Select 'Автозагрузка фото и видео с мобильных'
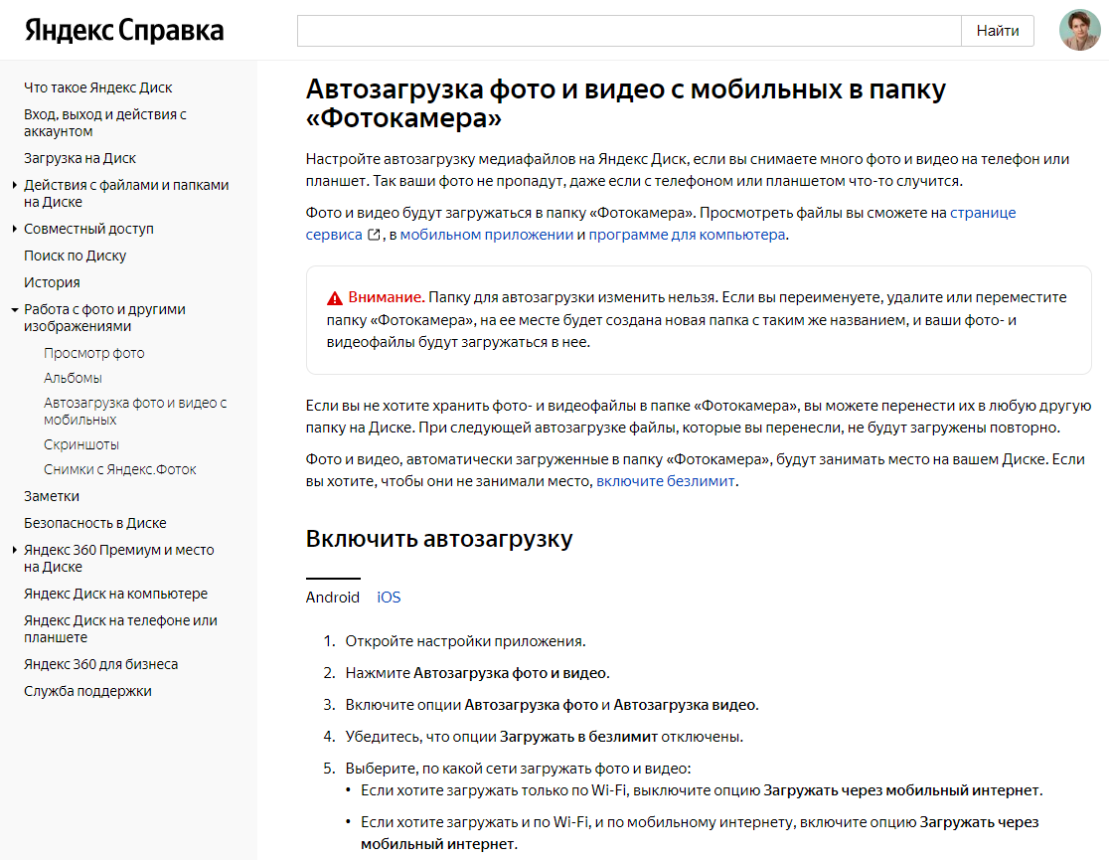Viewport: 1109px width, 860px height. point(135,411)
